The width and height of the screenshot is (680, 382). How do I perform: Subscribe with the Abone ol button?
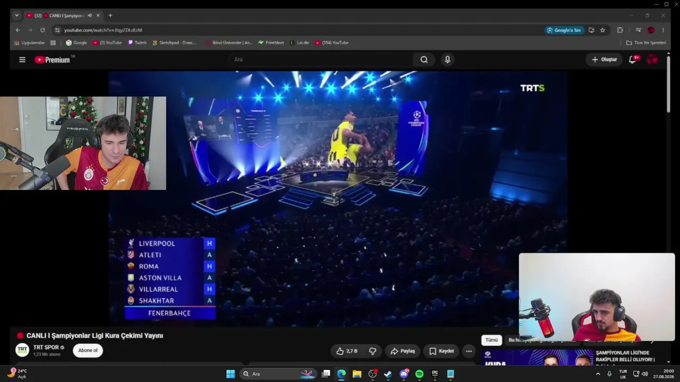pyautogui.click(x=88, y=350)
